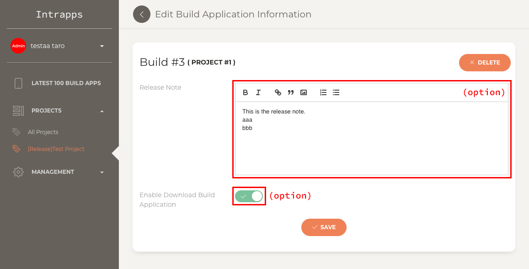Create a bulleted list in the editor
The height and width of the screenshot is (269, 529).
(x=336, y=92)
